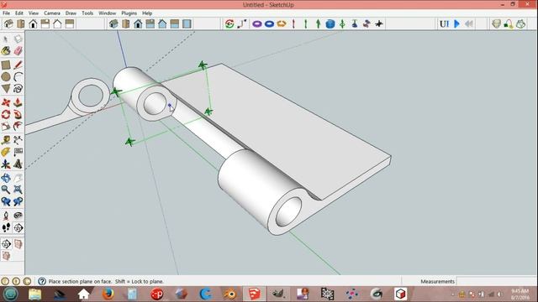Select the Offset tool
This screenshot has height=302, width=538.
click(18, 127)
